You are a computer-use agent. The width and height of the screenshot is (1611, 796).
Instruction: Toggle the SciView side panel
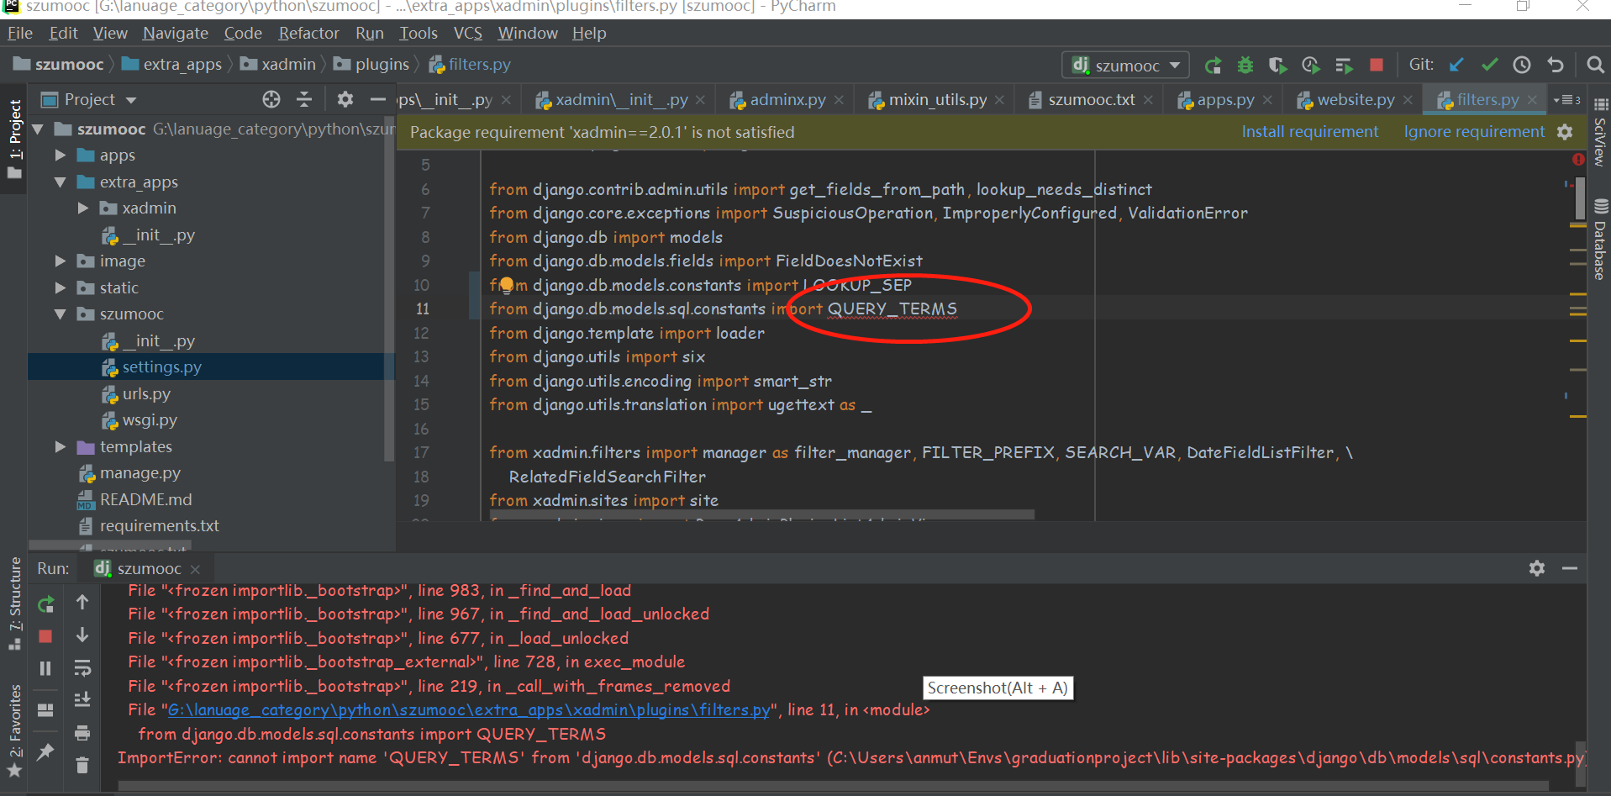(x=1599, y=132)
